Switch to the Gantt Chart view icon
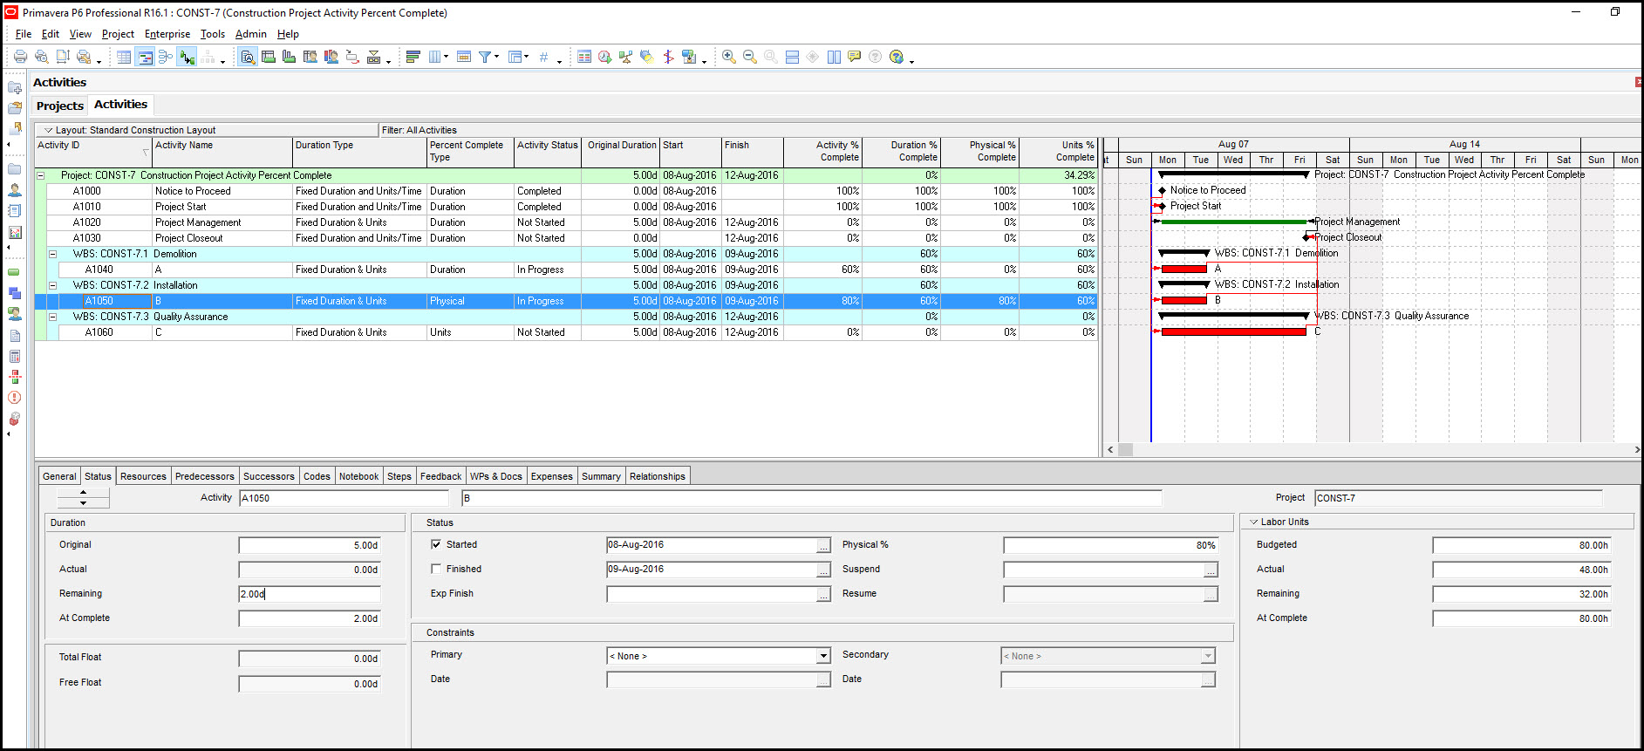Viewport: 1644px width, 751px height. point(145,57)
